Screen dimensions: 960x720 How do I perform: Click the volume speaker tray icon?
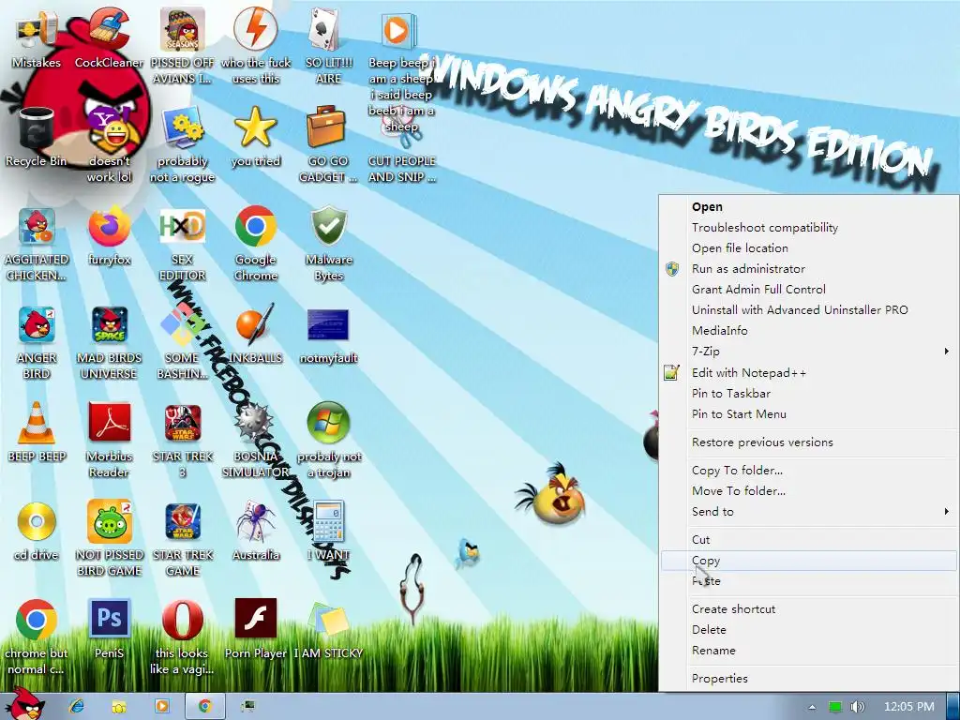(x=857, y=707)
